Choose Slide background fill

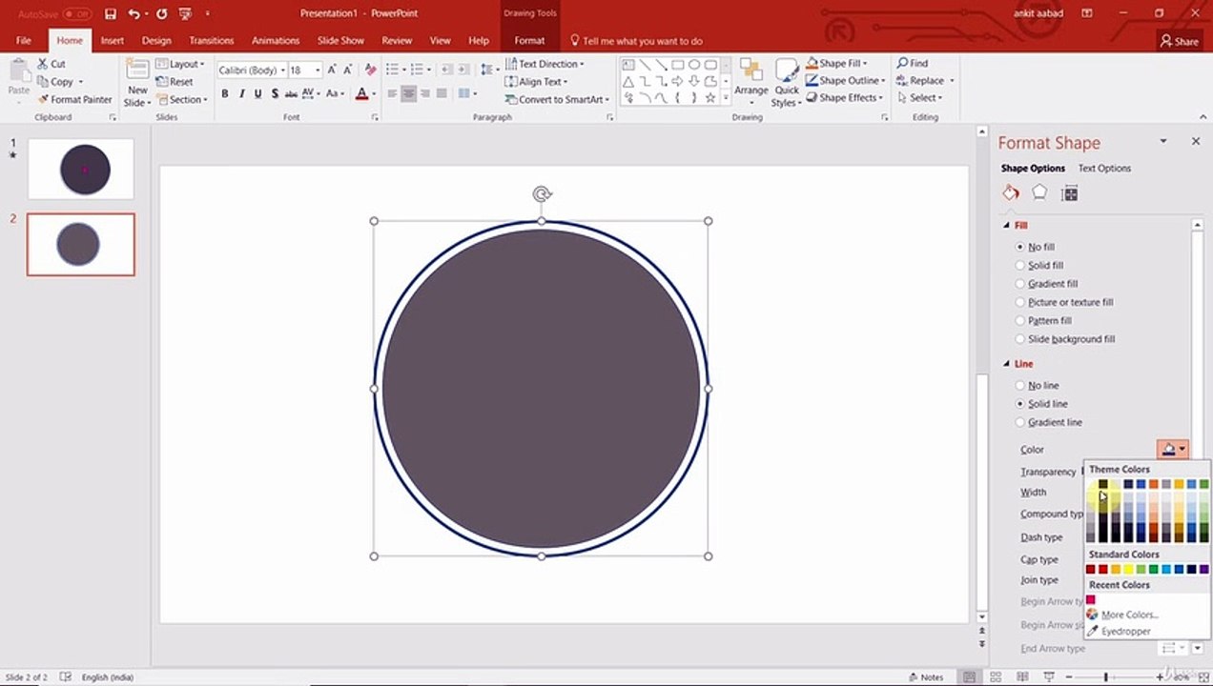click(1019, 339)
